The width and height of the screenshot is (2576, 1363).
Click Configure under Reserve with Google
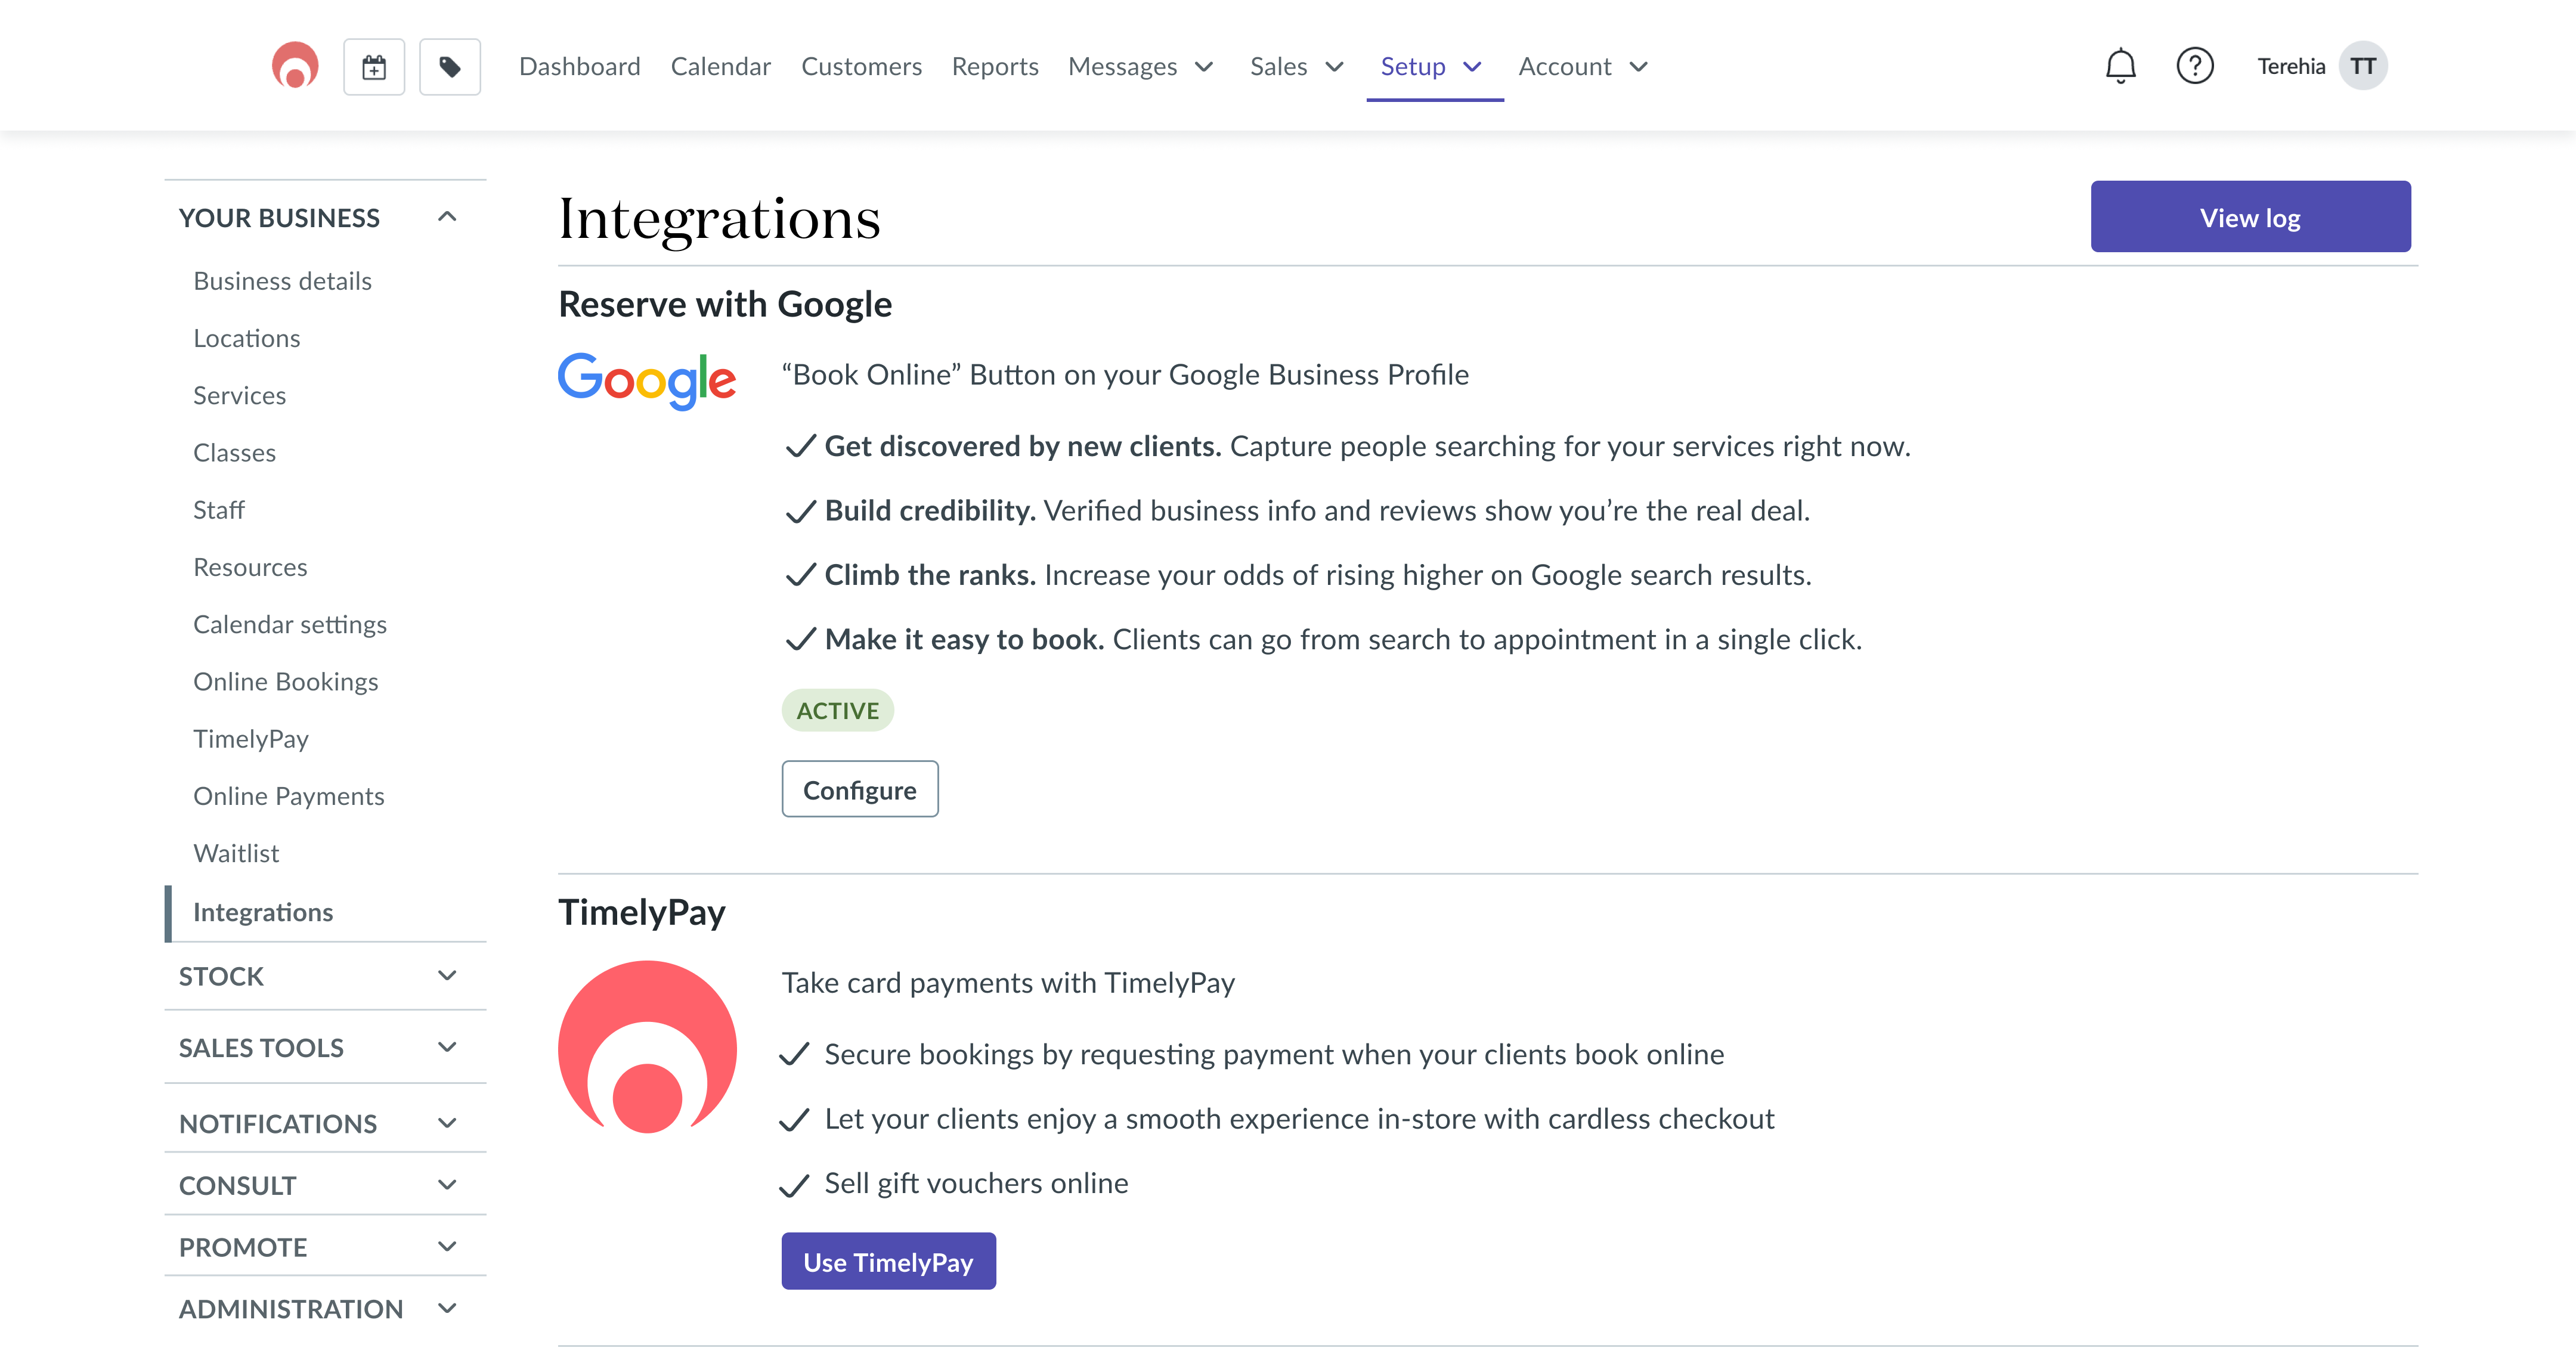(860, 789)
